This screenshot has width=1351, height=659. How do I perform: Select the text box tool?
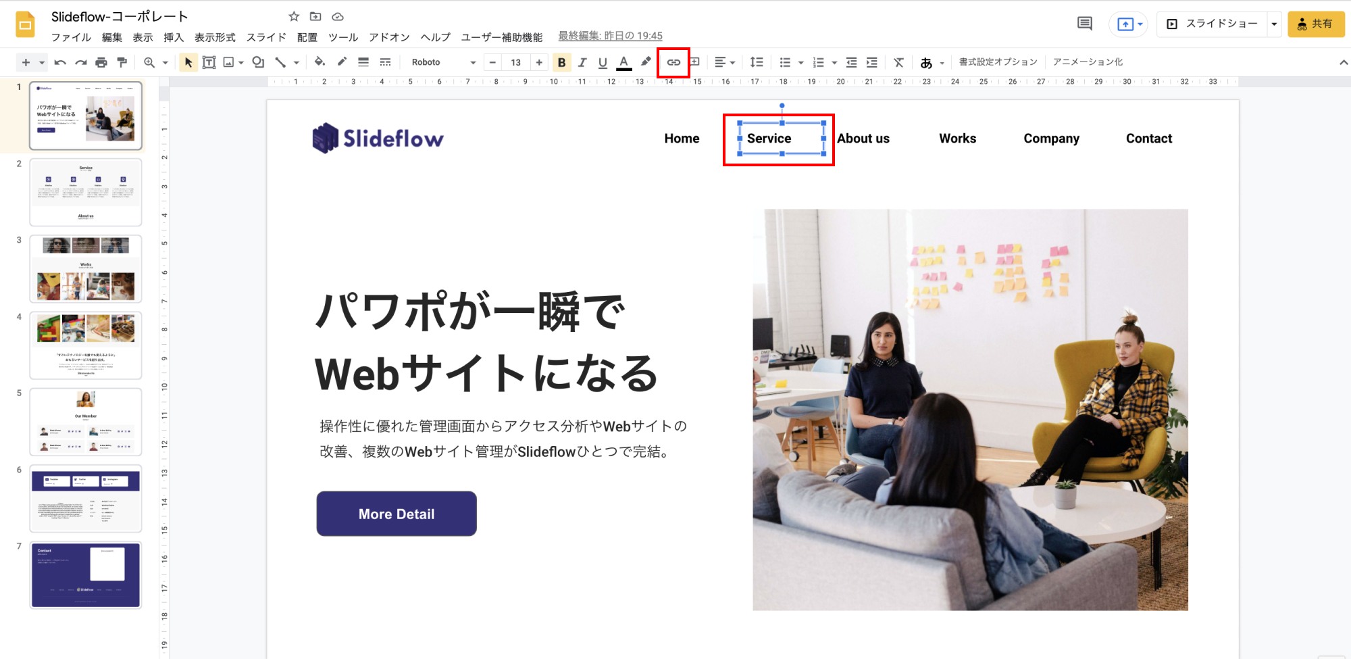coord(209,62)
